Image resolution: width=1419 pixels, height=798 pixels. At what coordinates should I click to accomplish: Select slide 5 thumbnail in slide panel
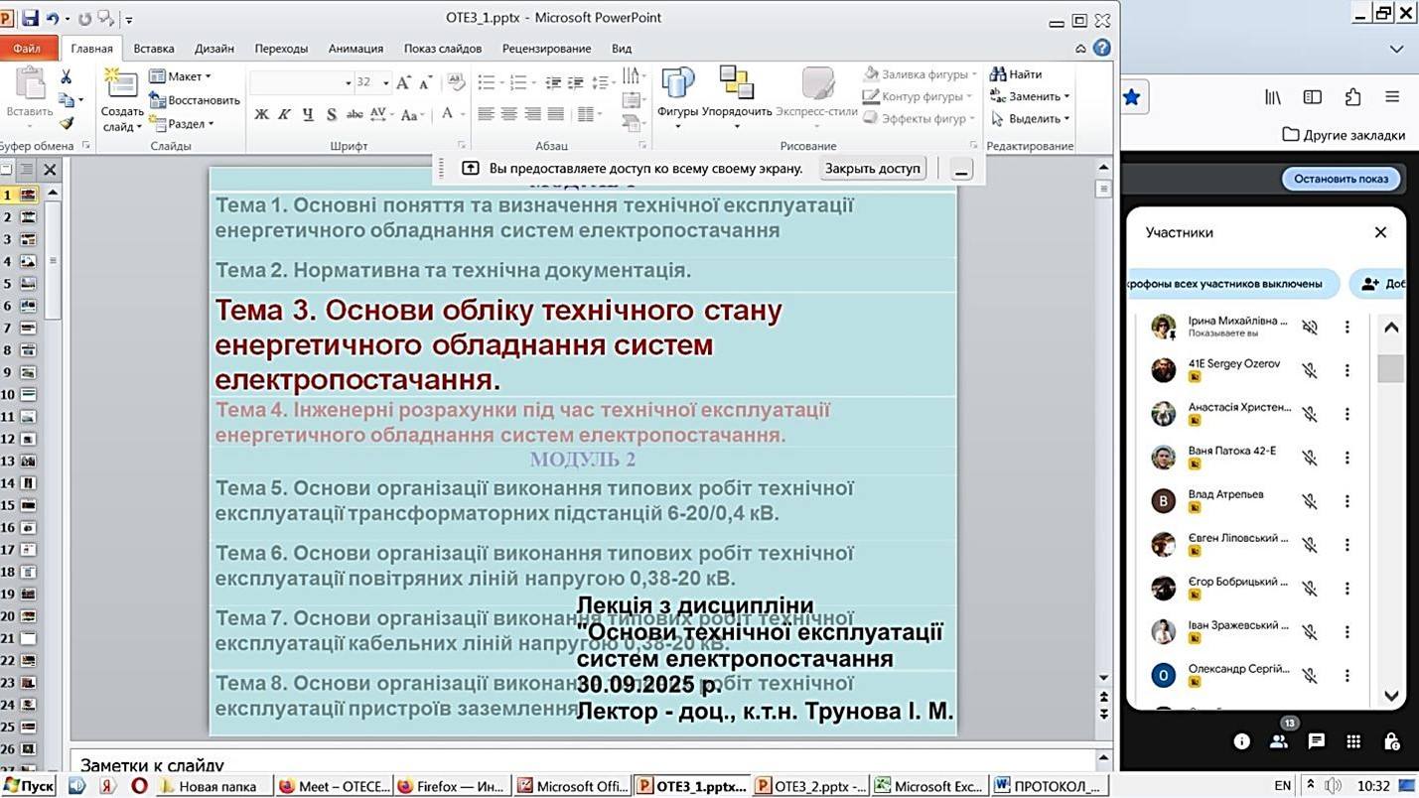point(28,284)
